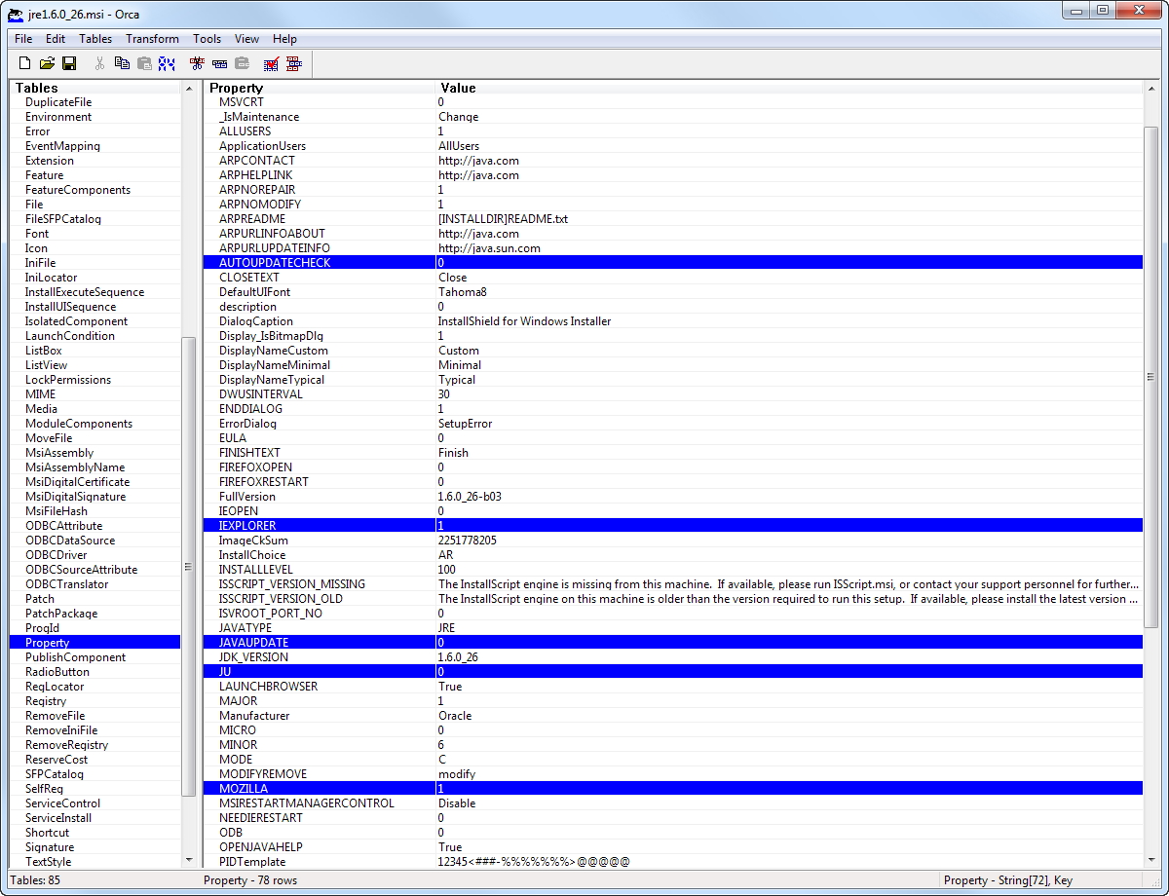Click the property grid scroll down arrow
The height and width of the screenshot is (896, 1169).
click(x=1150, y=860)
